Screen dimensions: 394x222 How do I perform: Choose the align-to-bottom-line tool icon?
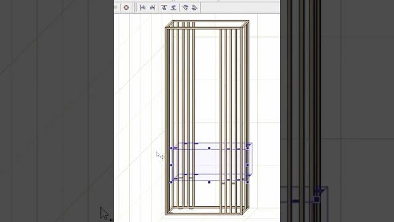[x=174, y=7]
